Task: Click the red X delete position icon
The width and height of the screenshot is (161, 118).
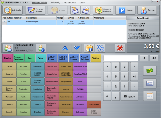Action: pos(120,48)
